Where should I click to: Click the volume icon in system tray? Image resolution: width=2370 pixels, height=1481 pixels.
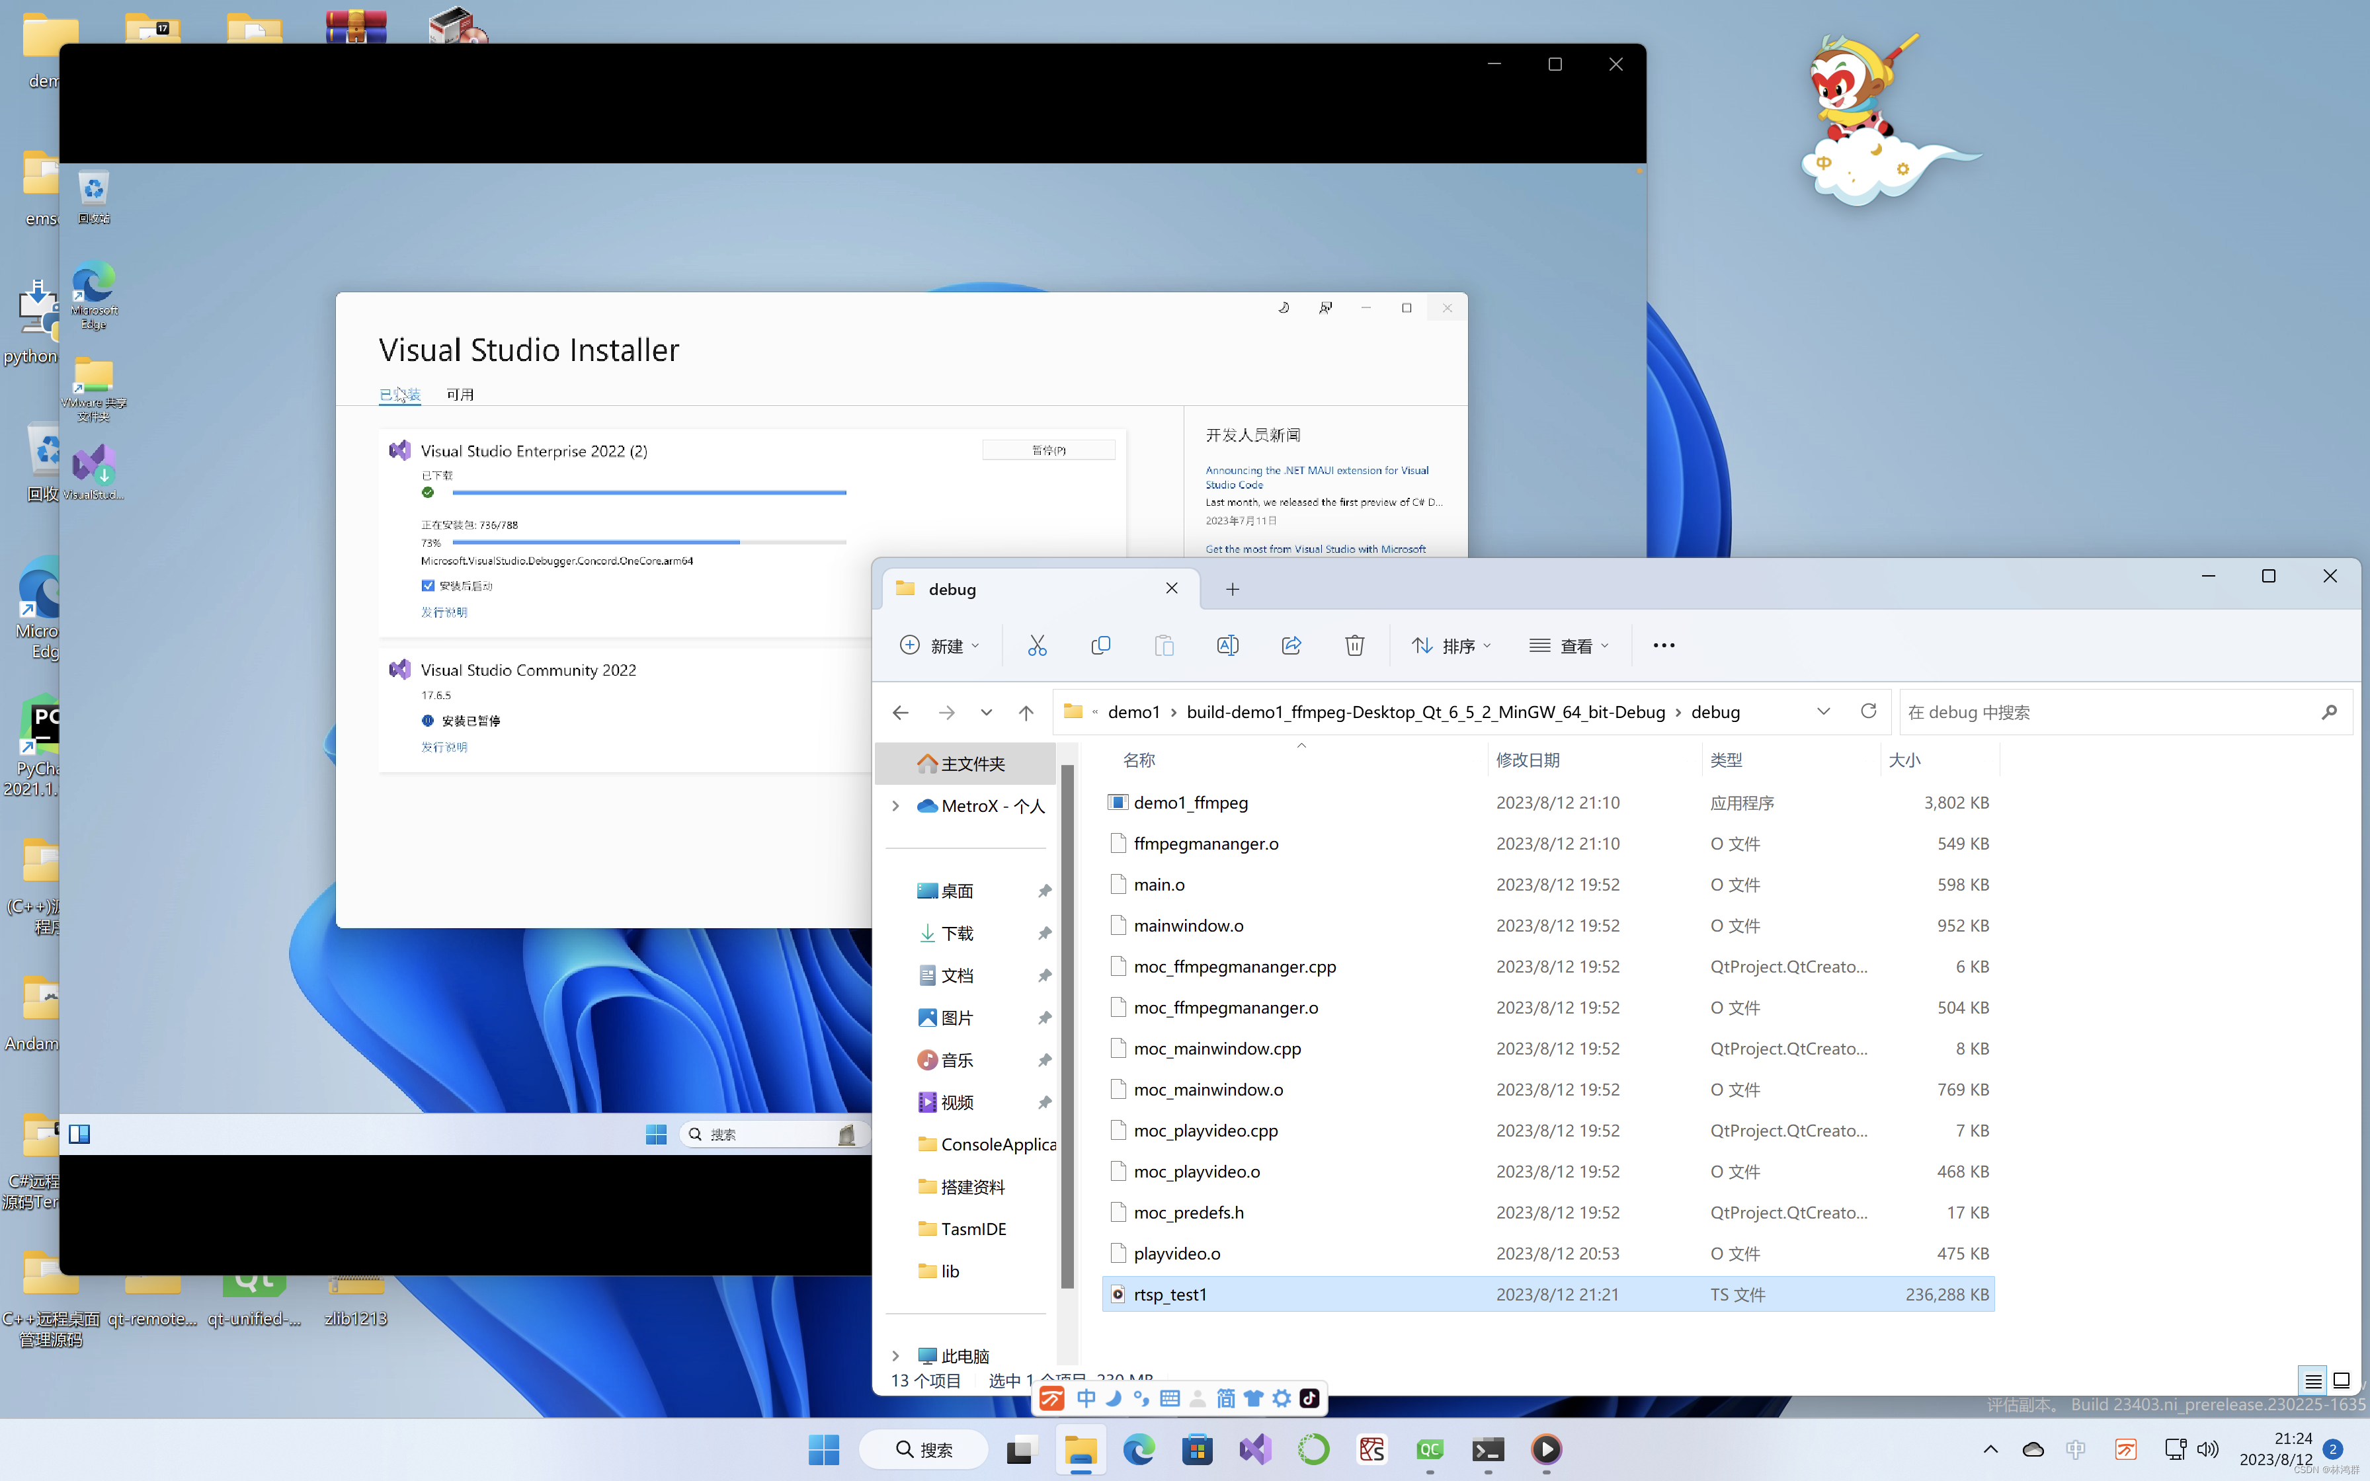point(2207,1449)
